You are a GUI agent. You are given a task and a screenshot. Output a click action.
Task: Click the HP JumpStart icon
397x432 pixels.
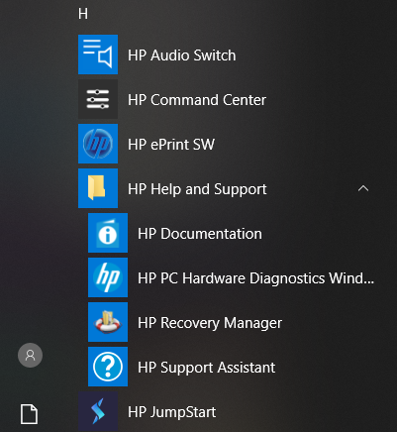coord(98,411)
